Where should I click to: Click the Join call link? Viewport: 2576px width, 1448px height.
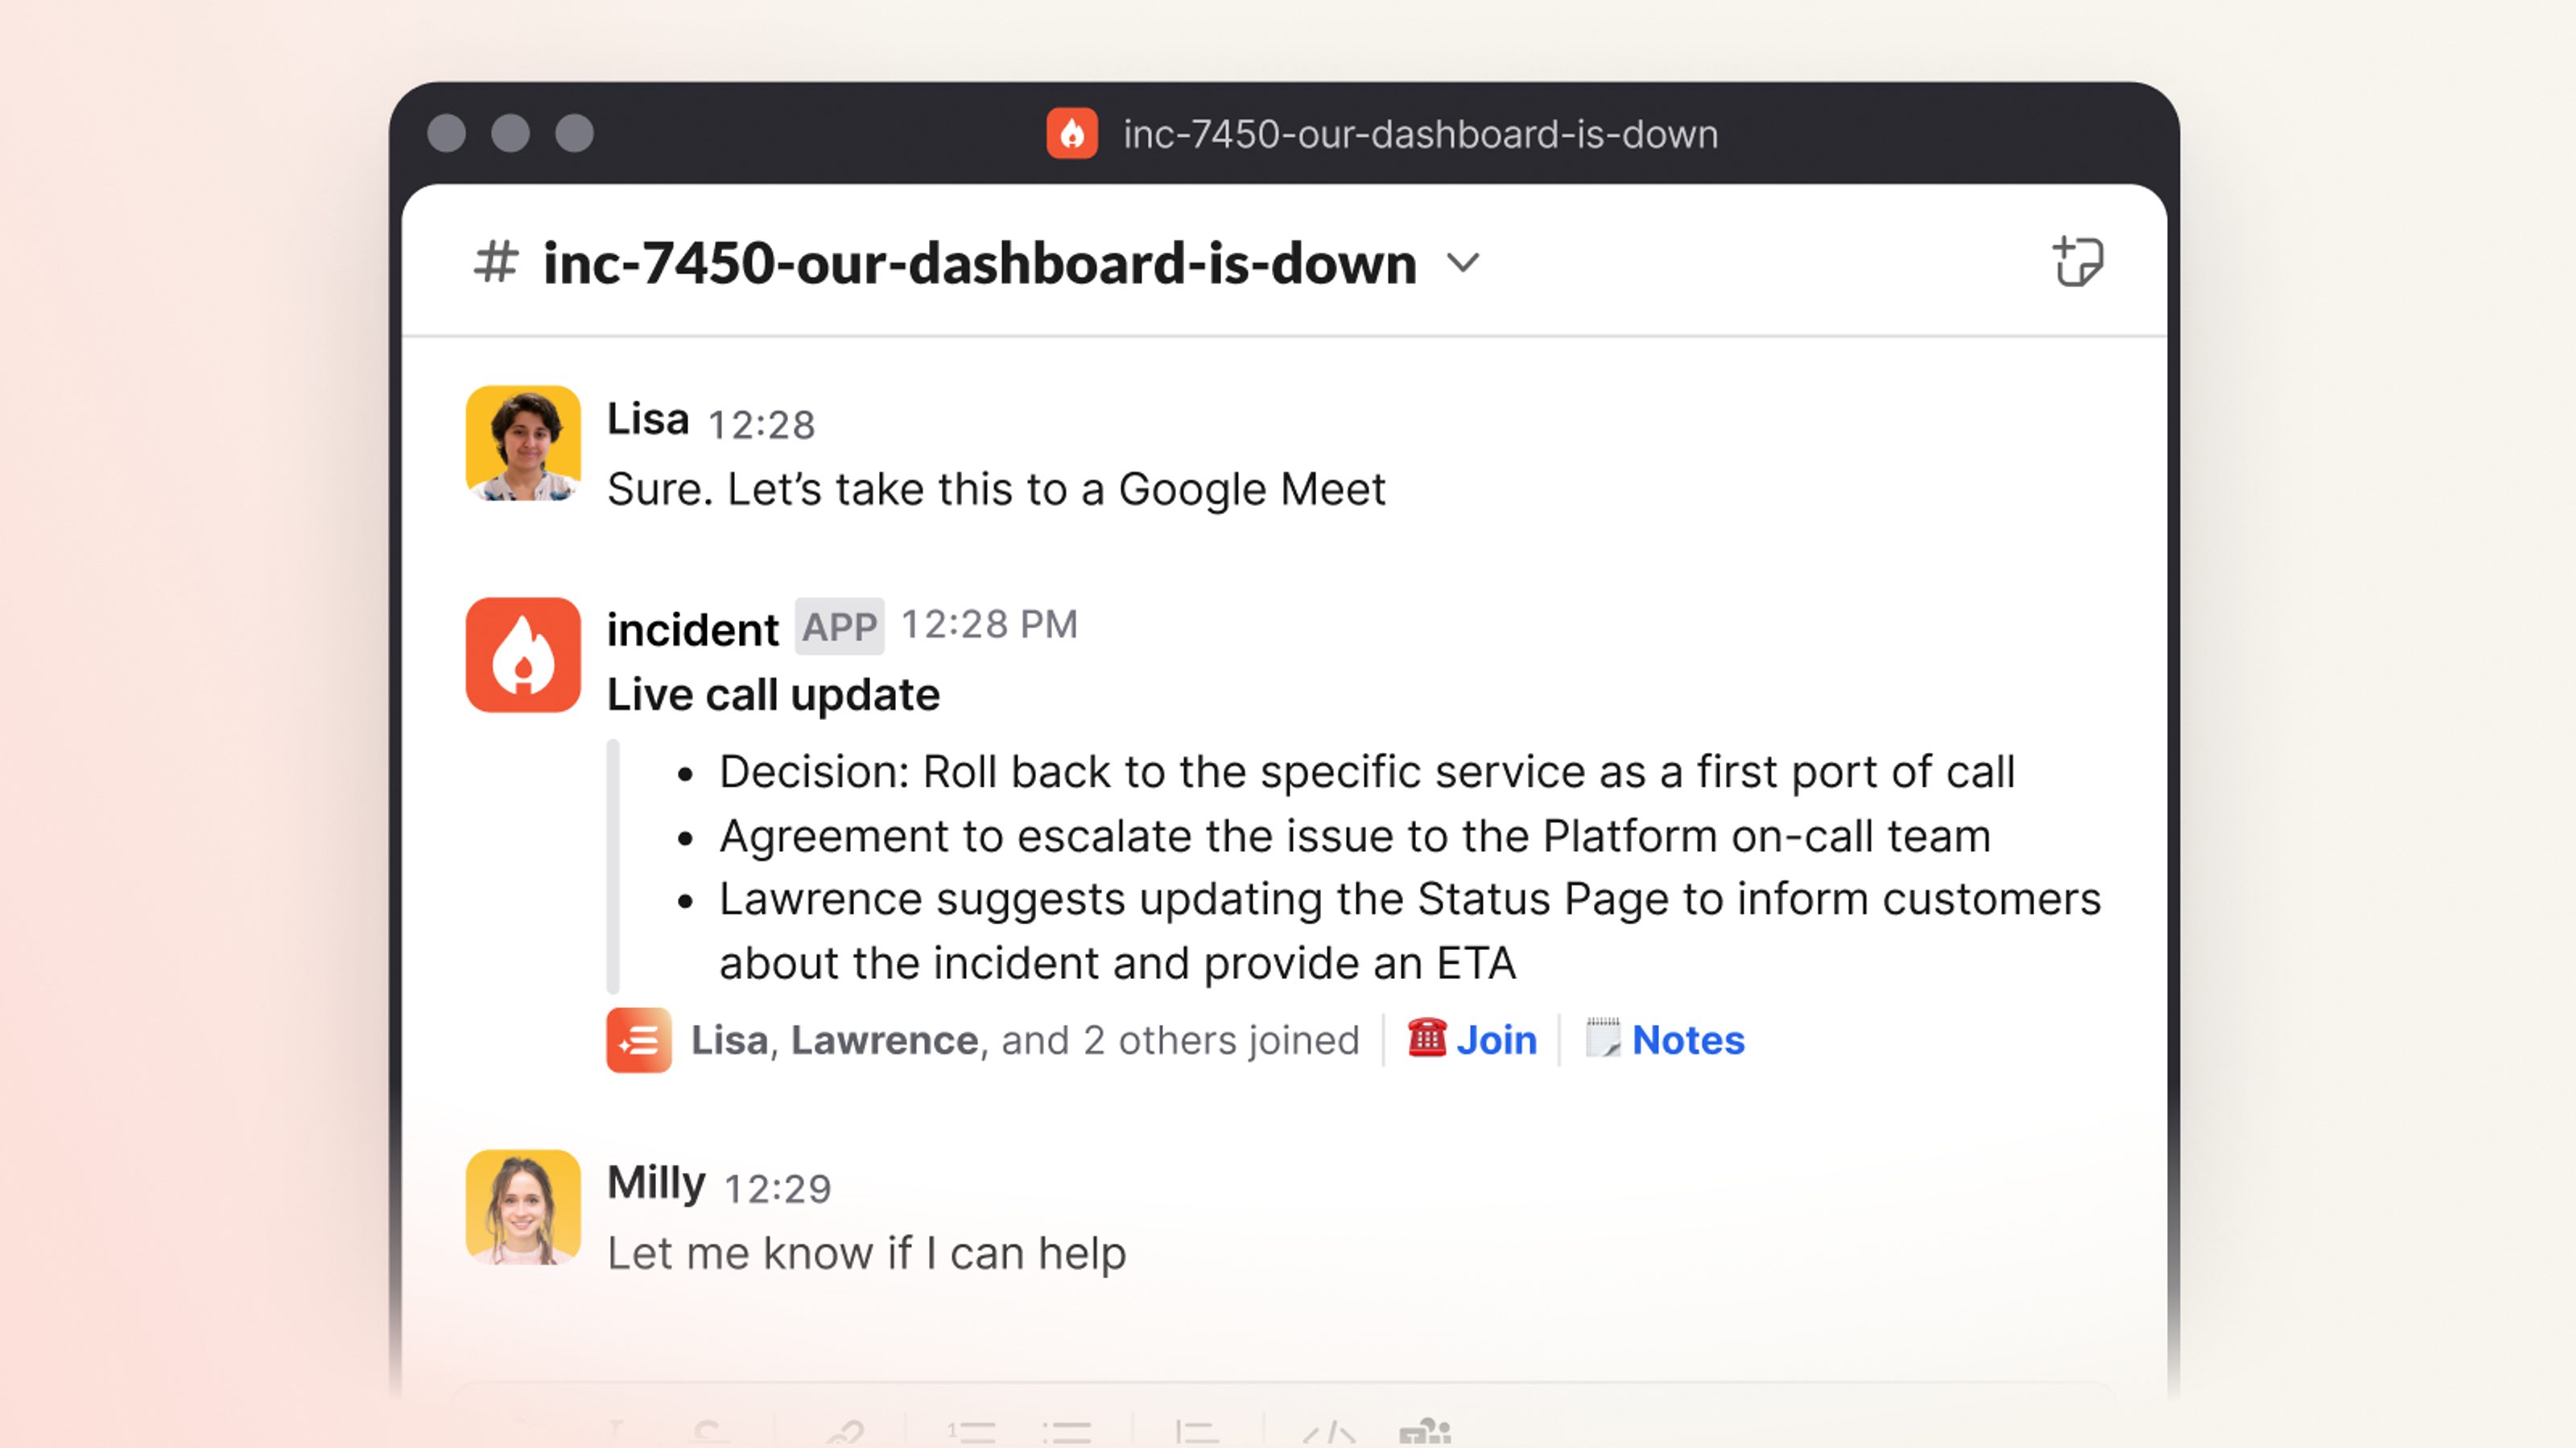(1496, 1040)
